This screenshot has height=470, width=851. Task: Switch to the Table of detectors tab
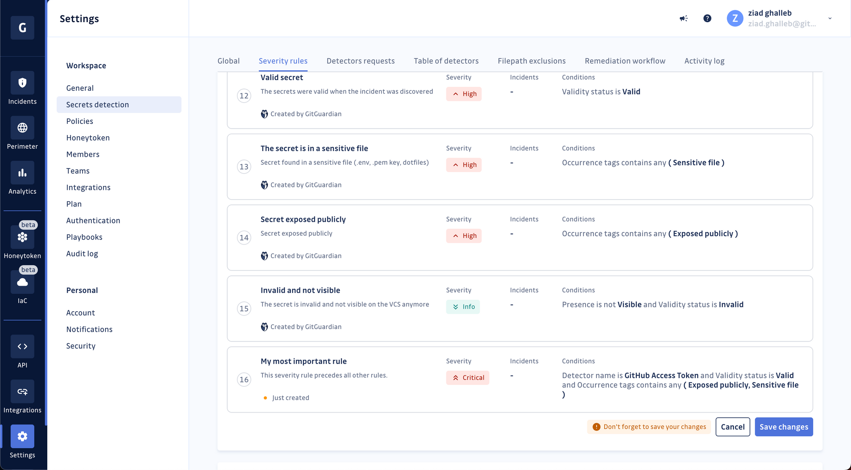(x=446, y=61)
